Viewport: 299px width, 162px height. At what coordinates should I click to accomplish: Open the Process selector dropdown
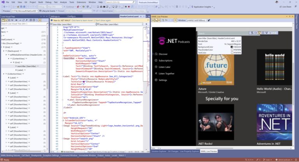coord(25,11)
